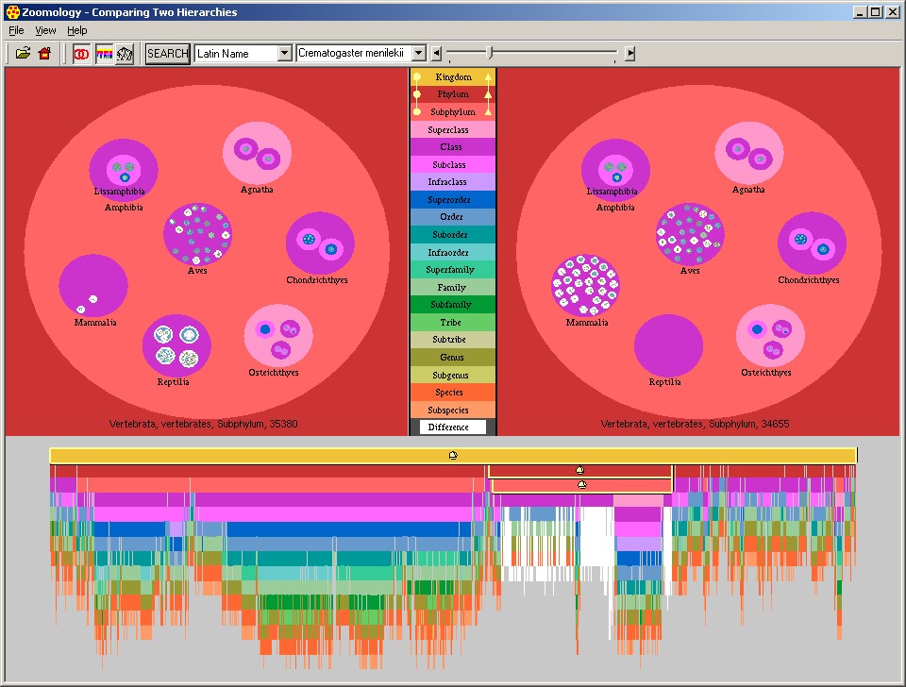Click the marker icon on the highlighted Phylum bar
Image resolution: width=906 pixels, height=687 pixels.
pyautogui.click(x=580, y=470)
